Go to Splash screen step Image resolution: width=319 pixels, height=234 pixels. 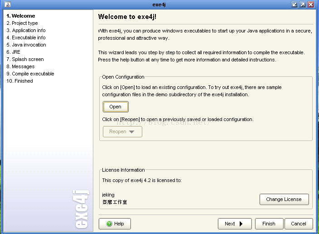coord(25,59)
